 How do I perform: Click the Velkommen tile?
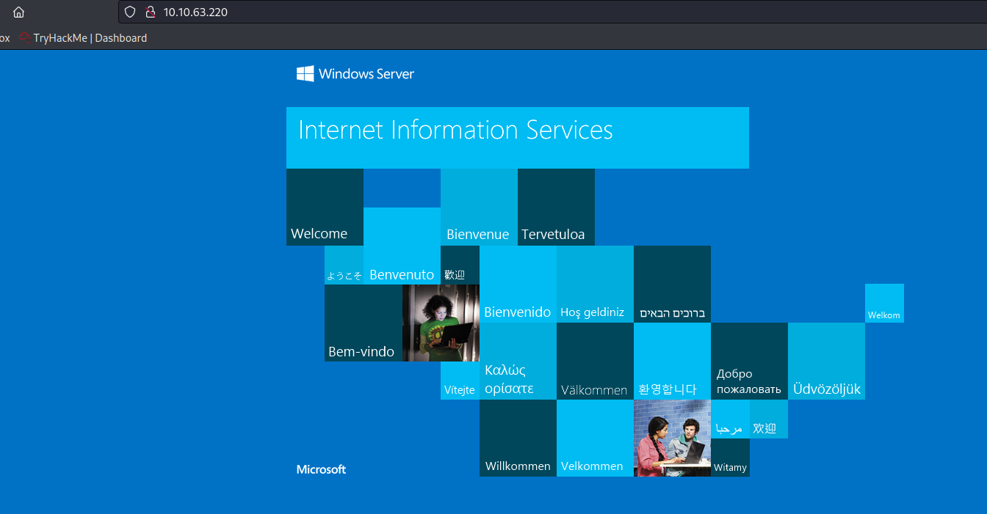pos(595,438)
